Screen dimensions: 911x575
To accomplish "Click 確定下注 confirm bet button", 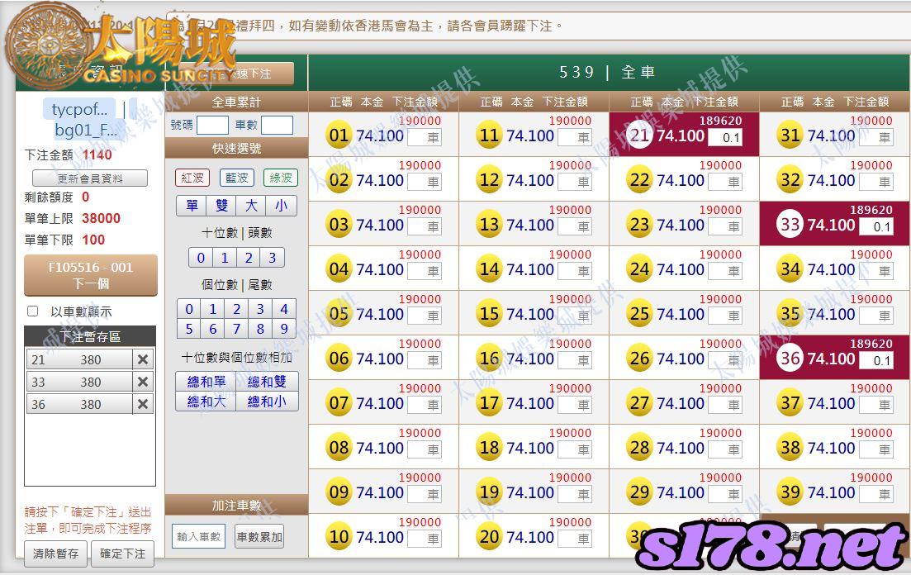I will (x=122, y=554).
